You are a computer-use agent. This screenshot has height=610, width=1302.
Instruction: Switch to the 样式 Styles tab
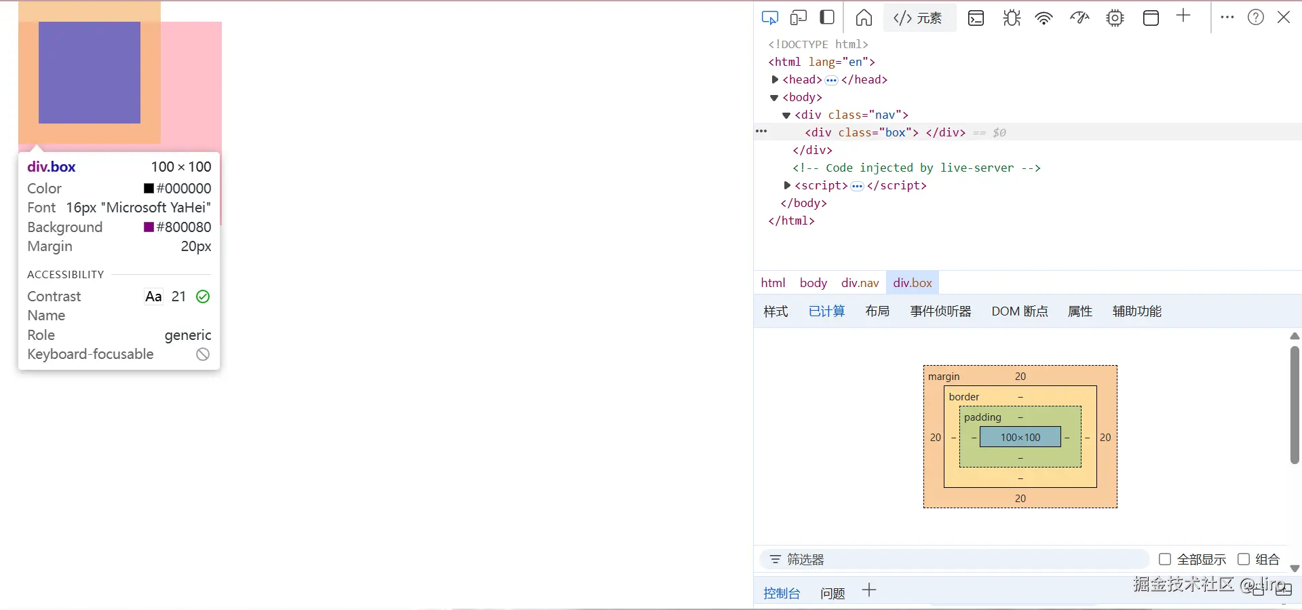pos(776,311)
